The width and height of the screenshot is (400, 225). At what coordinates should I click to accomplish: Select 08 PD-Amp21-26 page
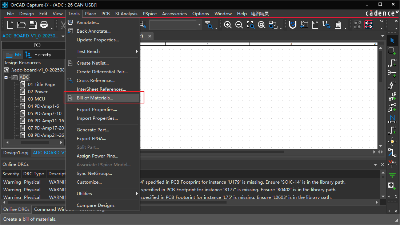(46, 135)
